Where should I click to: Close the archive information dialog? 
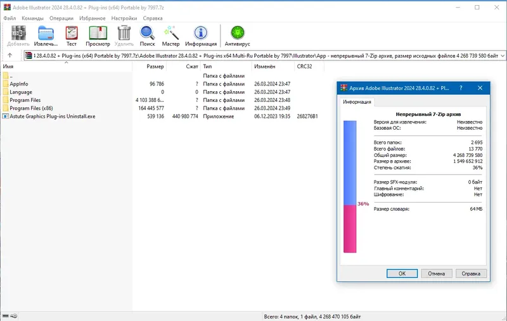[x=480, y=88]
